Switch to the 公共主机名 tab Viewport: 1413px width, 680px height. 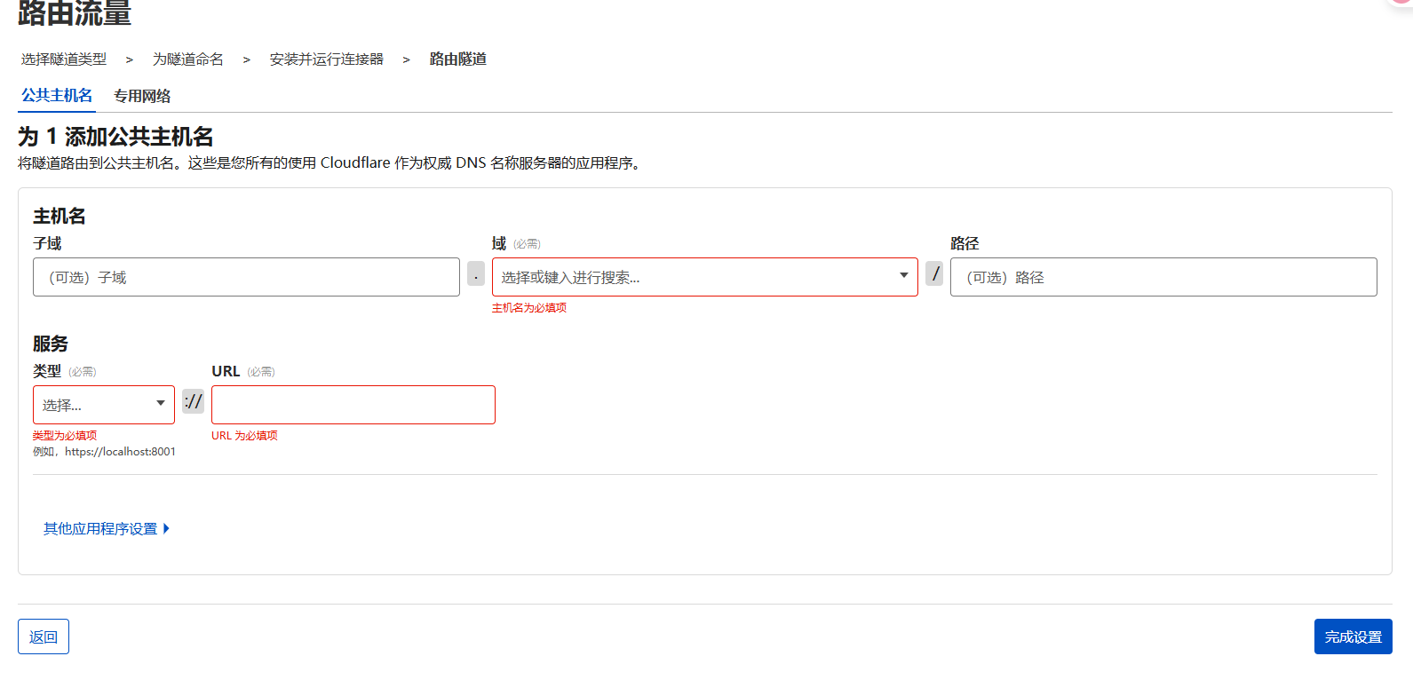57,96
